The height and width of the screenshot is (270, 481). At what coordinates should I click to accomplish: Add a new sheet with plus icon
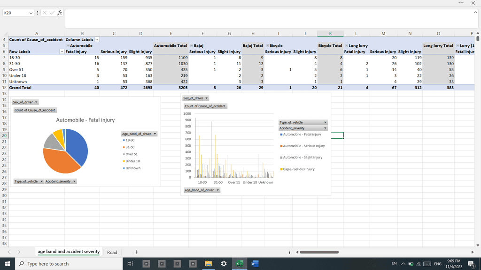[136, 252]
